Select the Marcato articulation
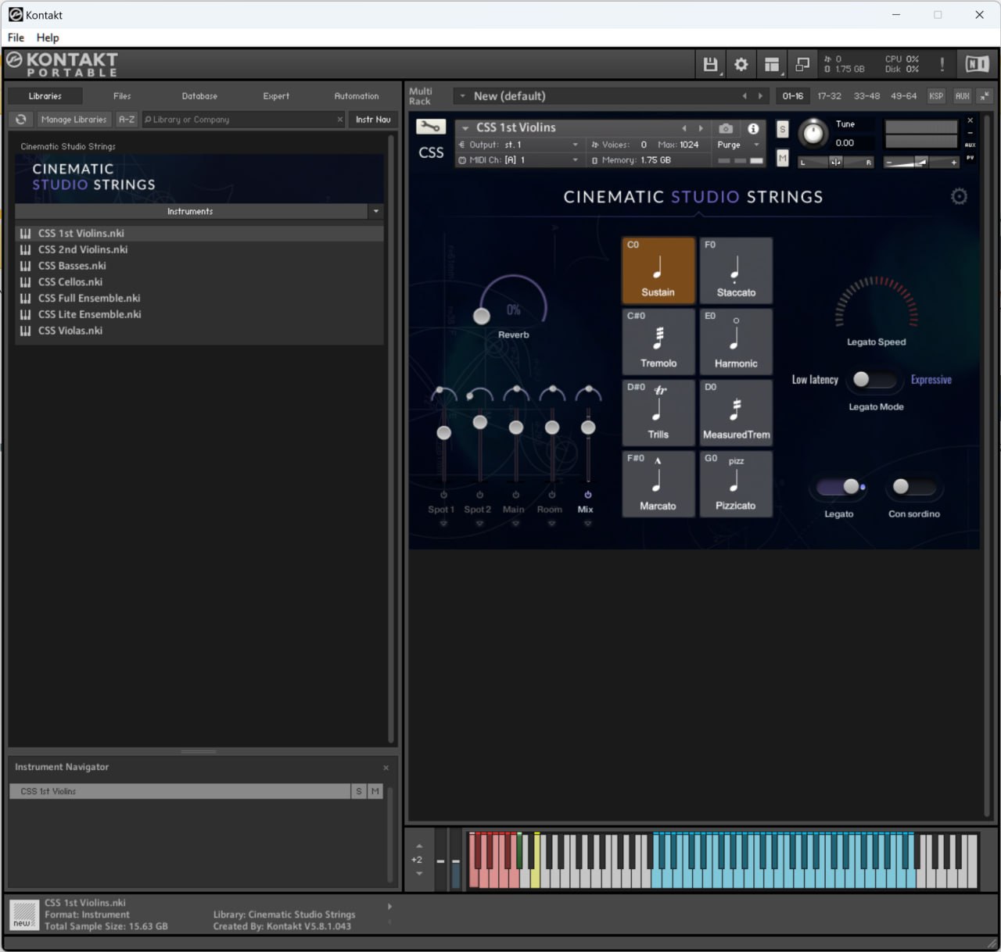 click(x=658, y=484)
